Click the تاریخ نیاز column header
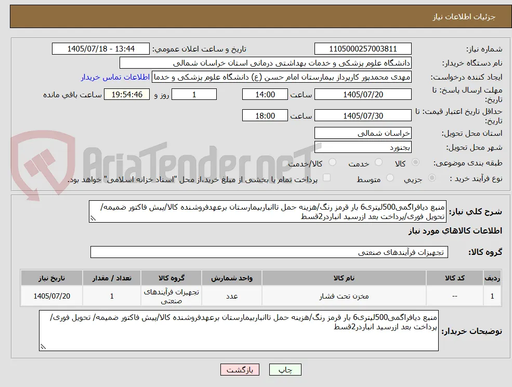Screen dimensions: 512x387 coord(51,278)
